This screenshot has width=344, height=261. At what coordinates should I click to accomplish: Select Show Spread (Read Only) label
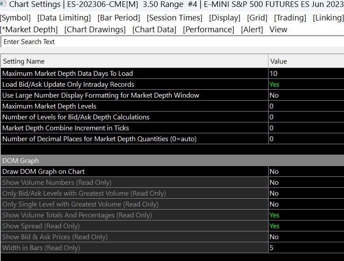point(41,226)
